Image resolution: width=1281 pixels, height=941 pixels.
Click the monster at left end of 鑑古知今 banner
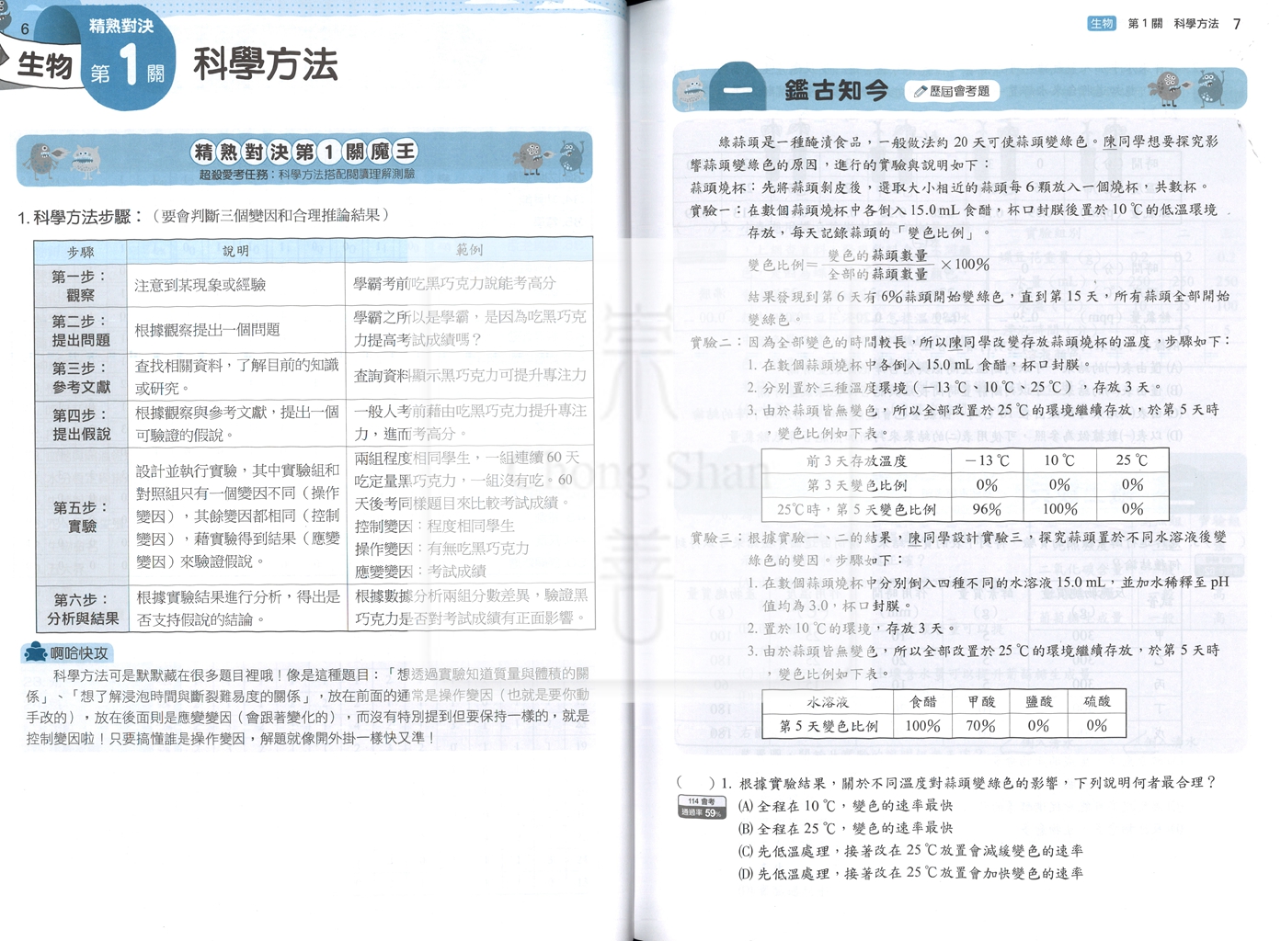tap(692, 92)
